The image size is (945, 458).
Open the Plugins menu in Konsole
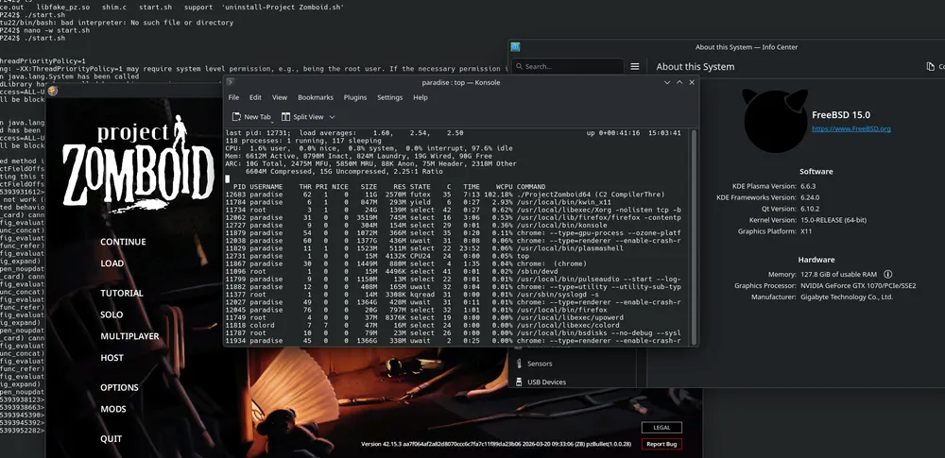click(355, 97)
